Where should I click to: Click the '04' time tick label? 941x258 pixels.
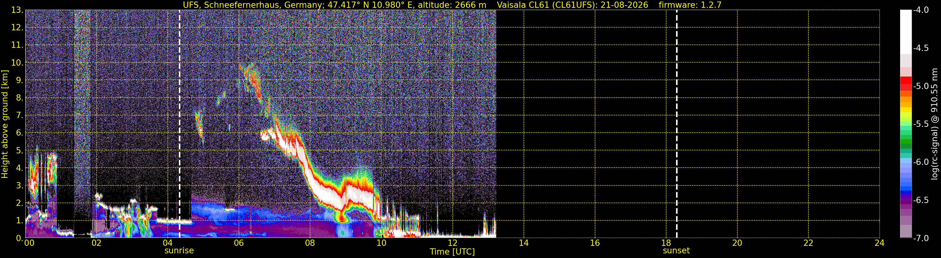point(167,243)
